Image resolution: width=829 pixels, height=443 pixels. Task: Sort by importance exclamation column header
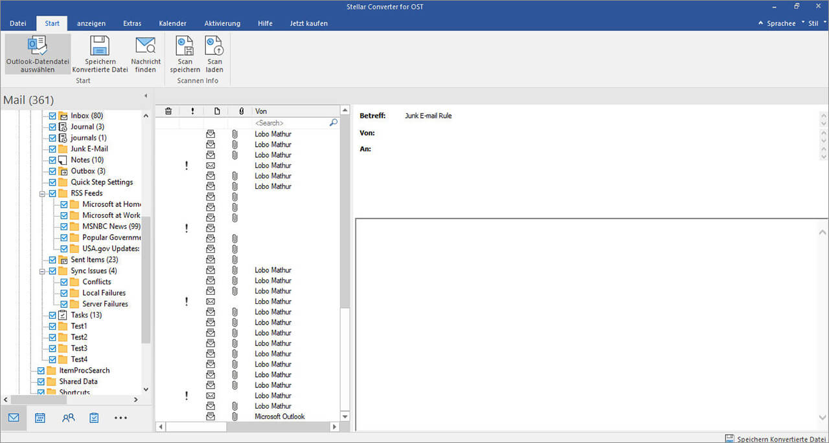192,111
